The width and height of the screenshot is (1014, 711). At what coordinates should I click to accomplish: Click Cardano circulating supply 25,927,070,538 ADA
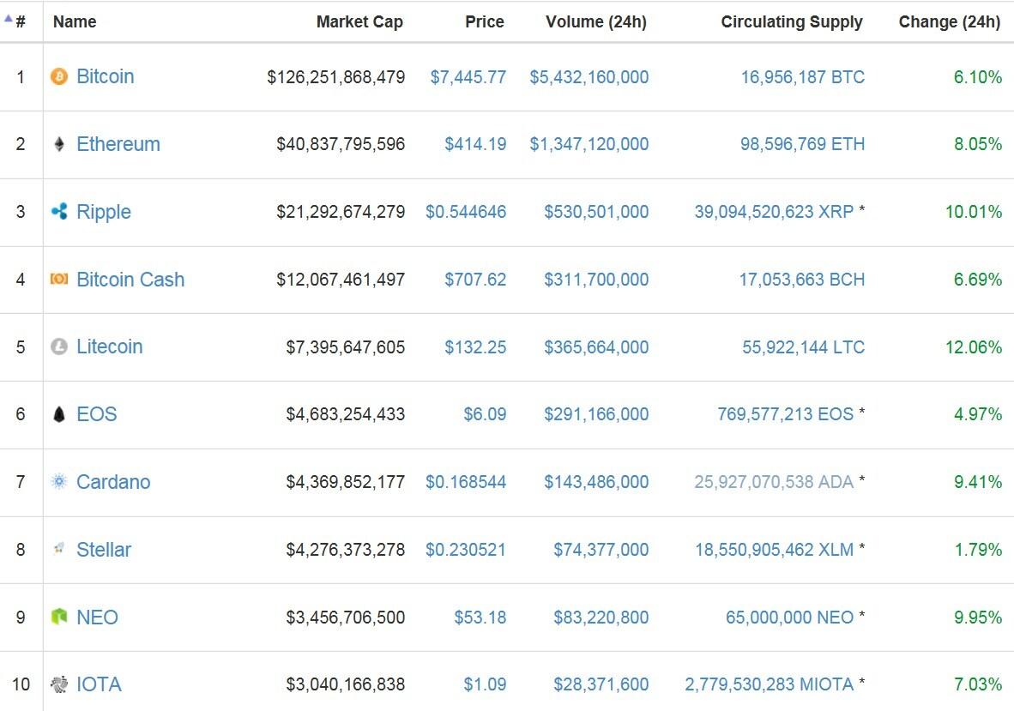[x=774, y=482]
